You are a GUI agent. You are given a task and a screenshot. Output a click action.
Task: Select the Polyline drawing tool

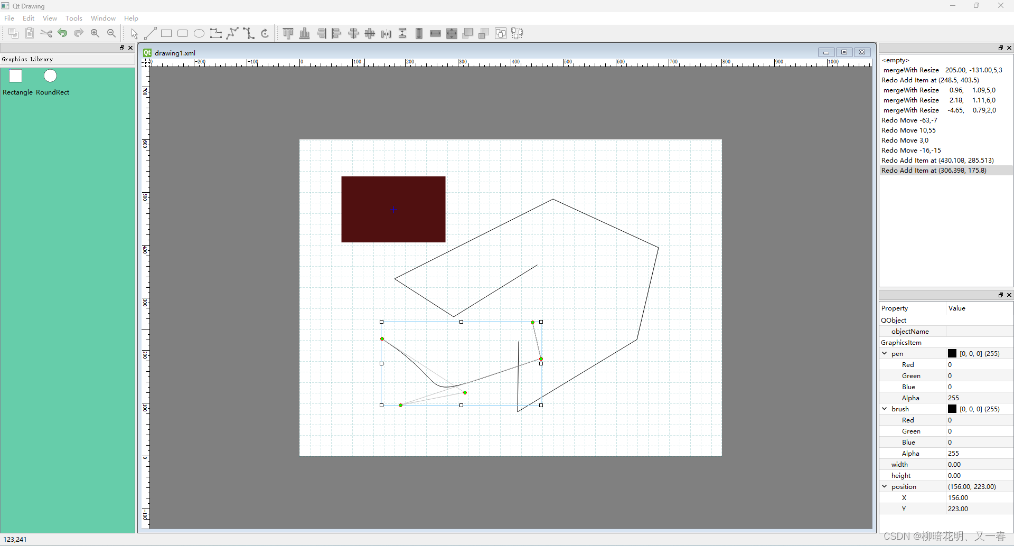[x=232, y=33]
